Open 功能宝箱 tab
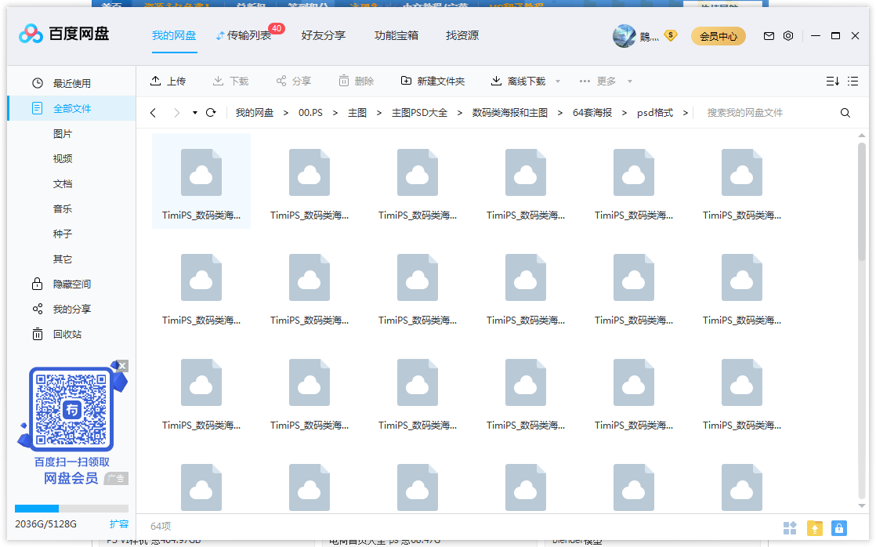This screenshot has width=876, height=547. tap(396, 36)
